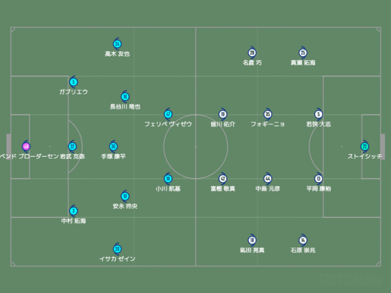Select 小川 航基's number 18 marker
Image resolution: width=391 pixels, height=293 pixels.
[x=168, y=179]
